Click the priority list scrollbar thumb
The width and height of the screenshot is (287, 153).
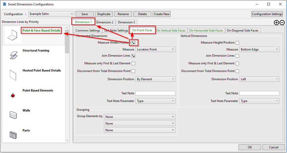coord(67,42)
